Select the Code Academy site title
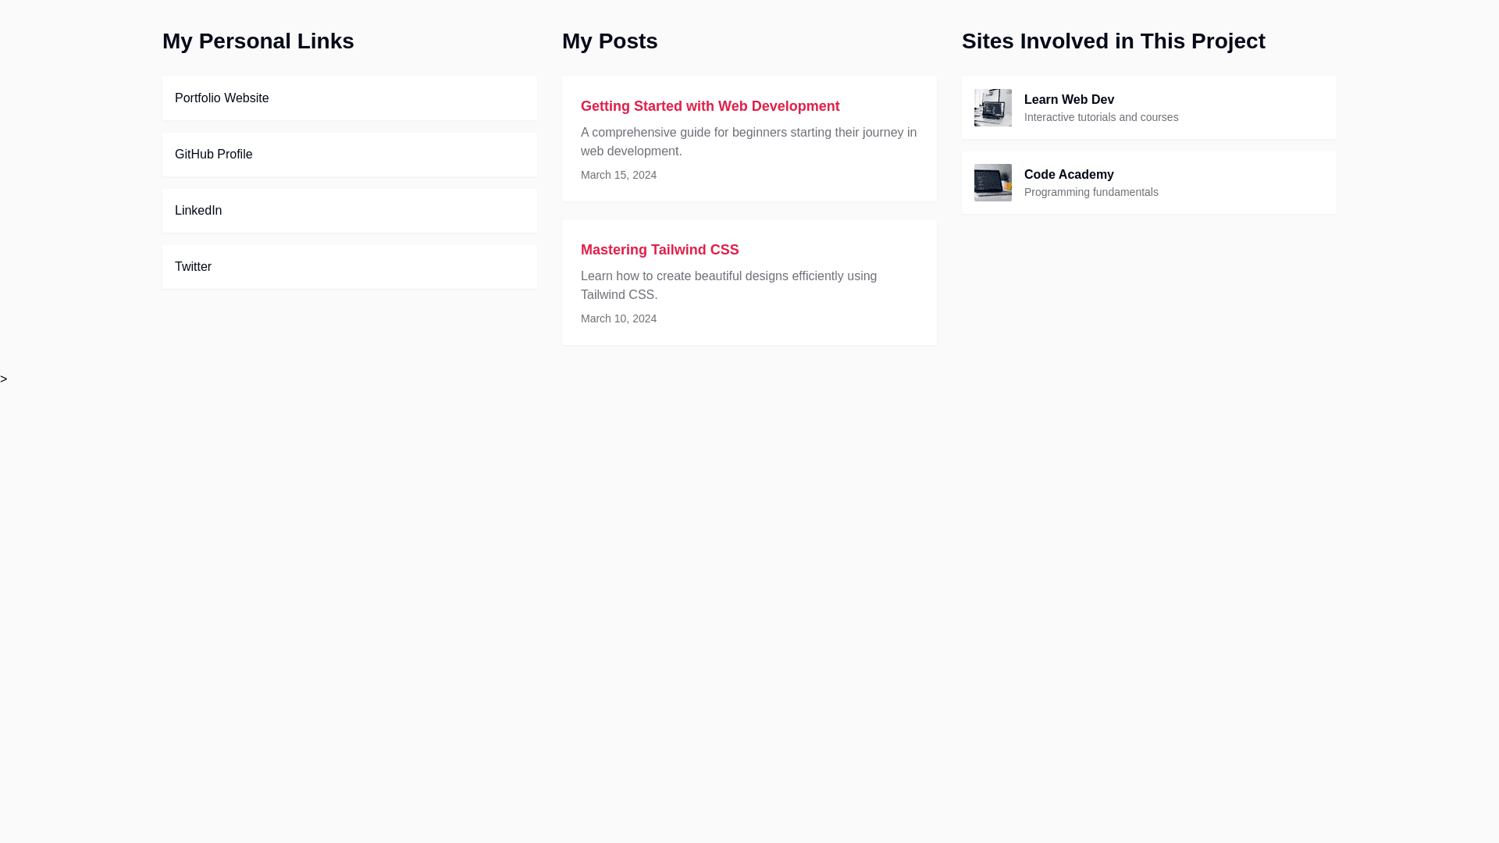Screen dimensions: 1499x843 pos(1068,175)
